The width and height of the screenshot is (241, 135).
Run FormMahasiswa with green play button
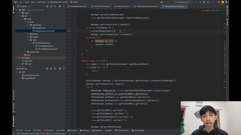click(197, 2)
